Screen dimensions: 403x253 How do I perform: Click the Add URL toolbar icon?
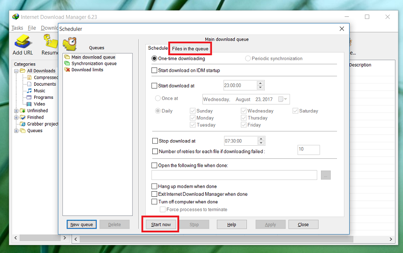coord(23,42)
